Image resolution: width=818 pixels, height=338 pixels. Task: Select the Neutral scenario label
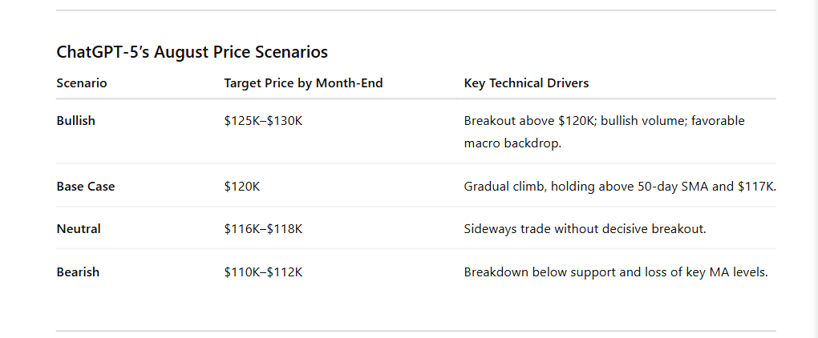79,229
